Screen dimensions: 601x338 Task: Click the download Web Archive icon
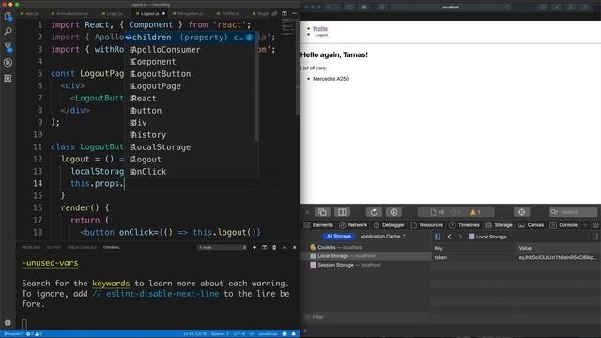pos(393,212)
